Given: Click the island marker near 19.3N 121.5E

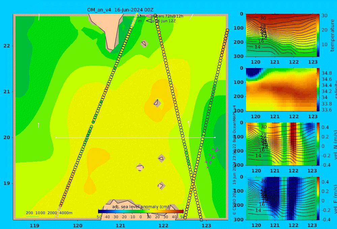Looking at the screenshot, I should click(x=140, y=167).
